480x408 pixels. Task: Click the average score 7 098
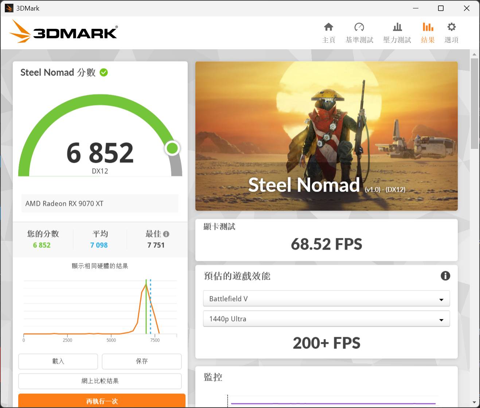pos(99,245)
